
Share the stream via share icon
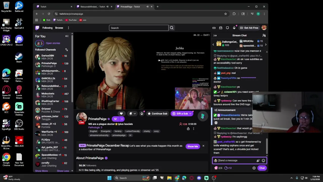[188, 129]
